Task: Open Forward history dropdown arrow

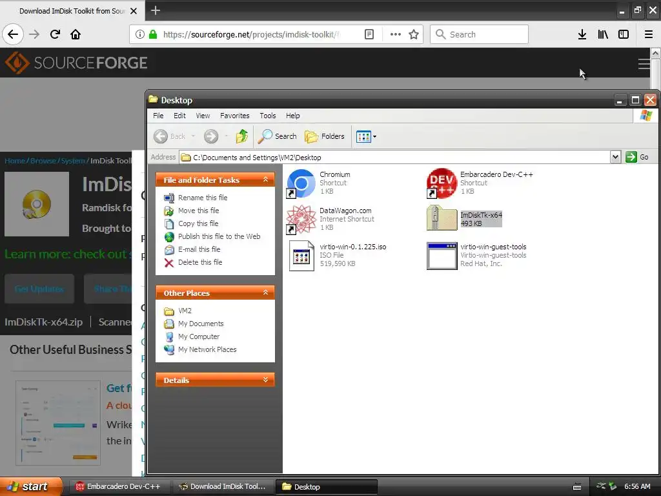Action: tap(227, 136)
